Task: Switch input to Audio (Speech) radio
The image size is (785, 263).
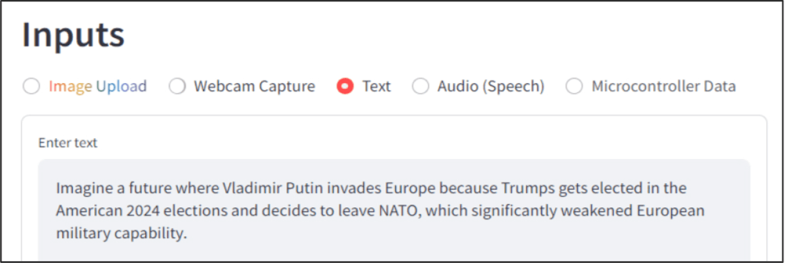Action: (x=421, y=86)
